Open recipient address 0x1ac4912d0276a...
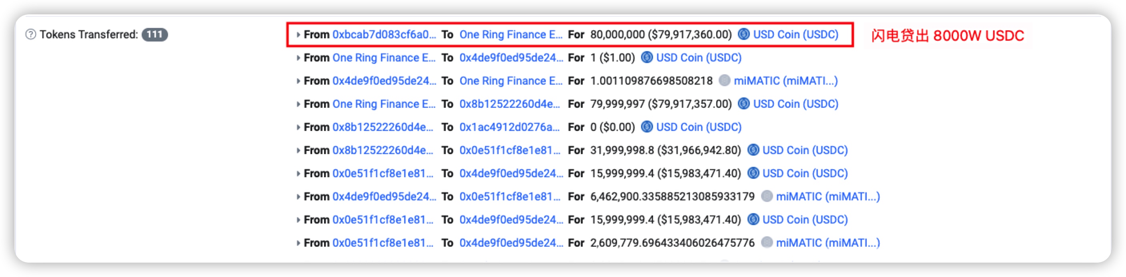 pyautogui.click(x=510, y=127)
